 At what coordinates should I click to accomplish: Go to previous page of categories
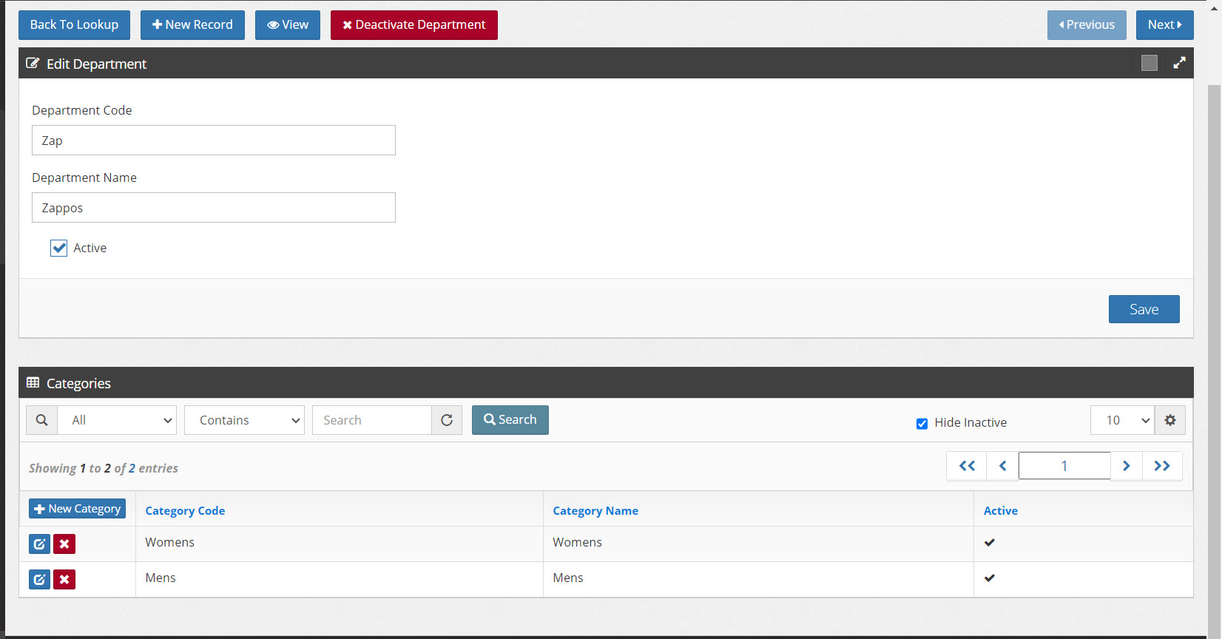click(1003, 466)
